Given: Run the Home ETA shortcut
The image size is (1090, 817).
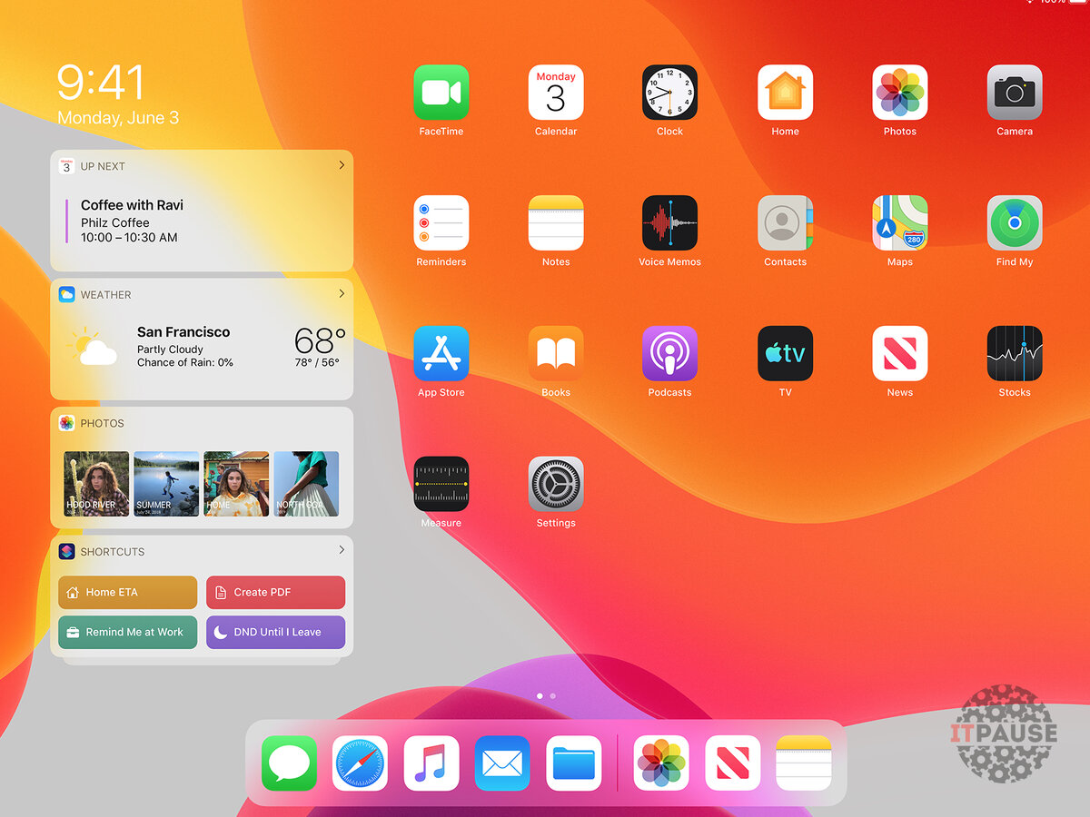Looking at the screenshot, I should (x=128, y=592).
